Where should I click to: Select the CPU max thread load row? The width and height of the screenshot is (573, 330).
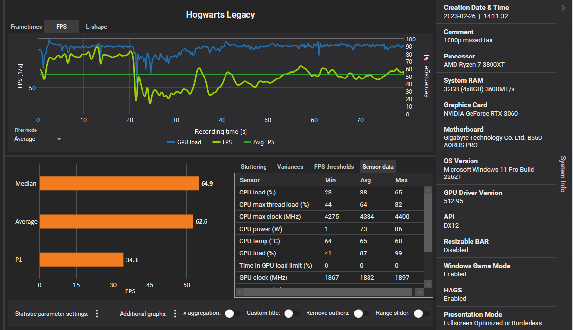pos(329,204)
